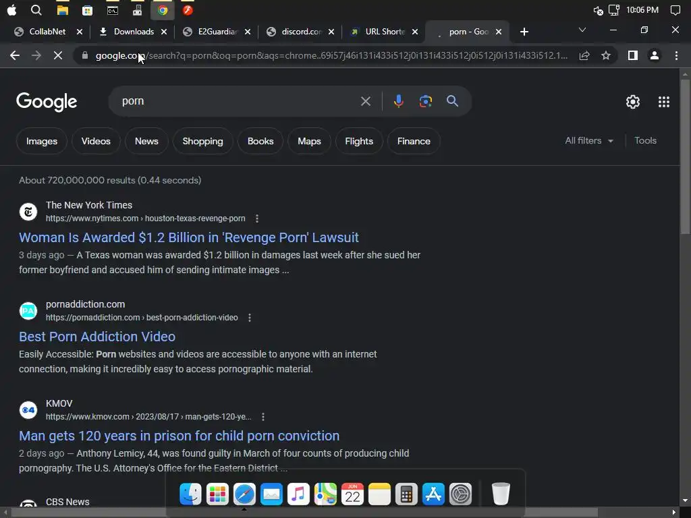
Task: Open the Calculator icon in dock
Action: point(406,494)
